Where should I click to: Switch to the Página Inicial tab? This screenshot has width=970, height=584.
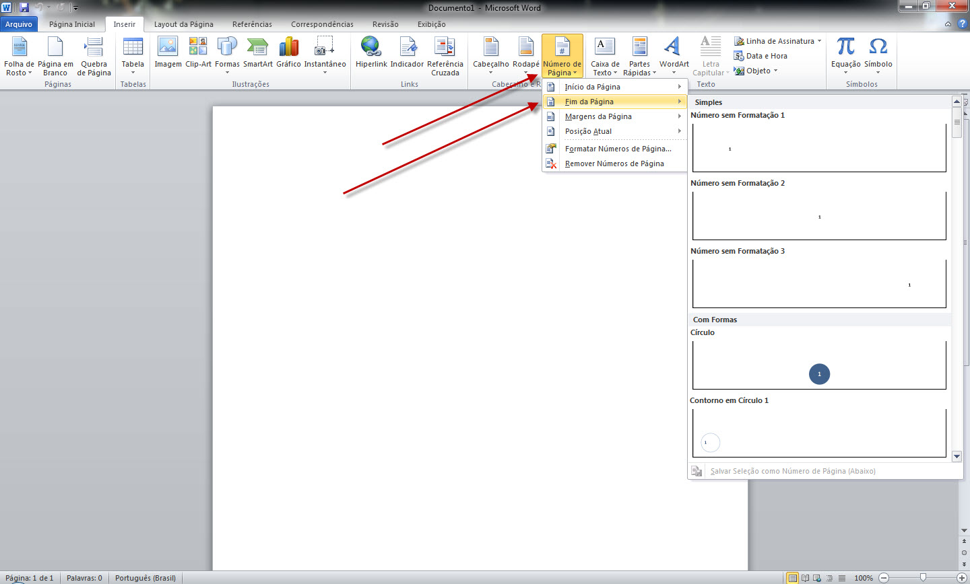tap(72, 24)
